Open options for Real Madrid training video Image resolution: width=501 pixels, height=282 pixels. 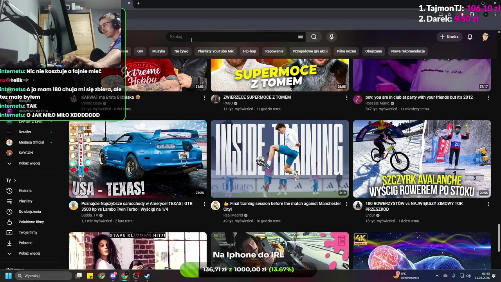click(346, 204)
